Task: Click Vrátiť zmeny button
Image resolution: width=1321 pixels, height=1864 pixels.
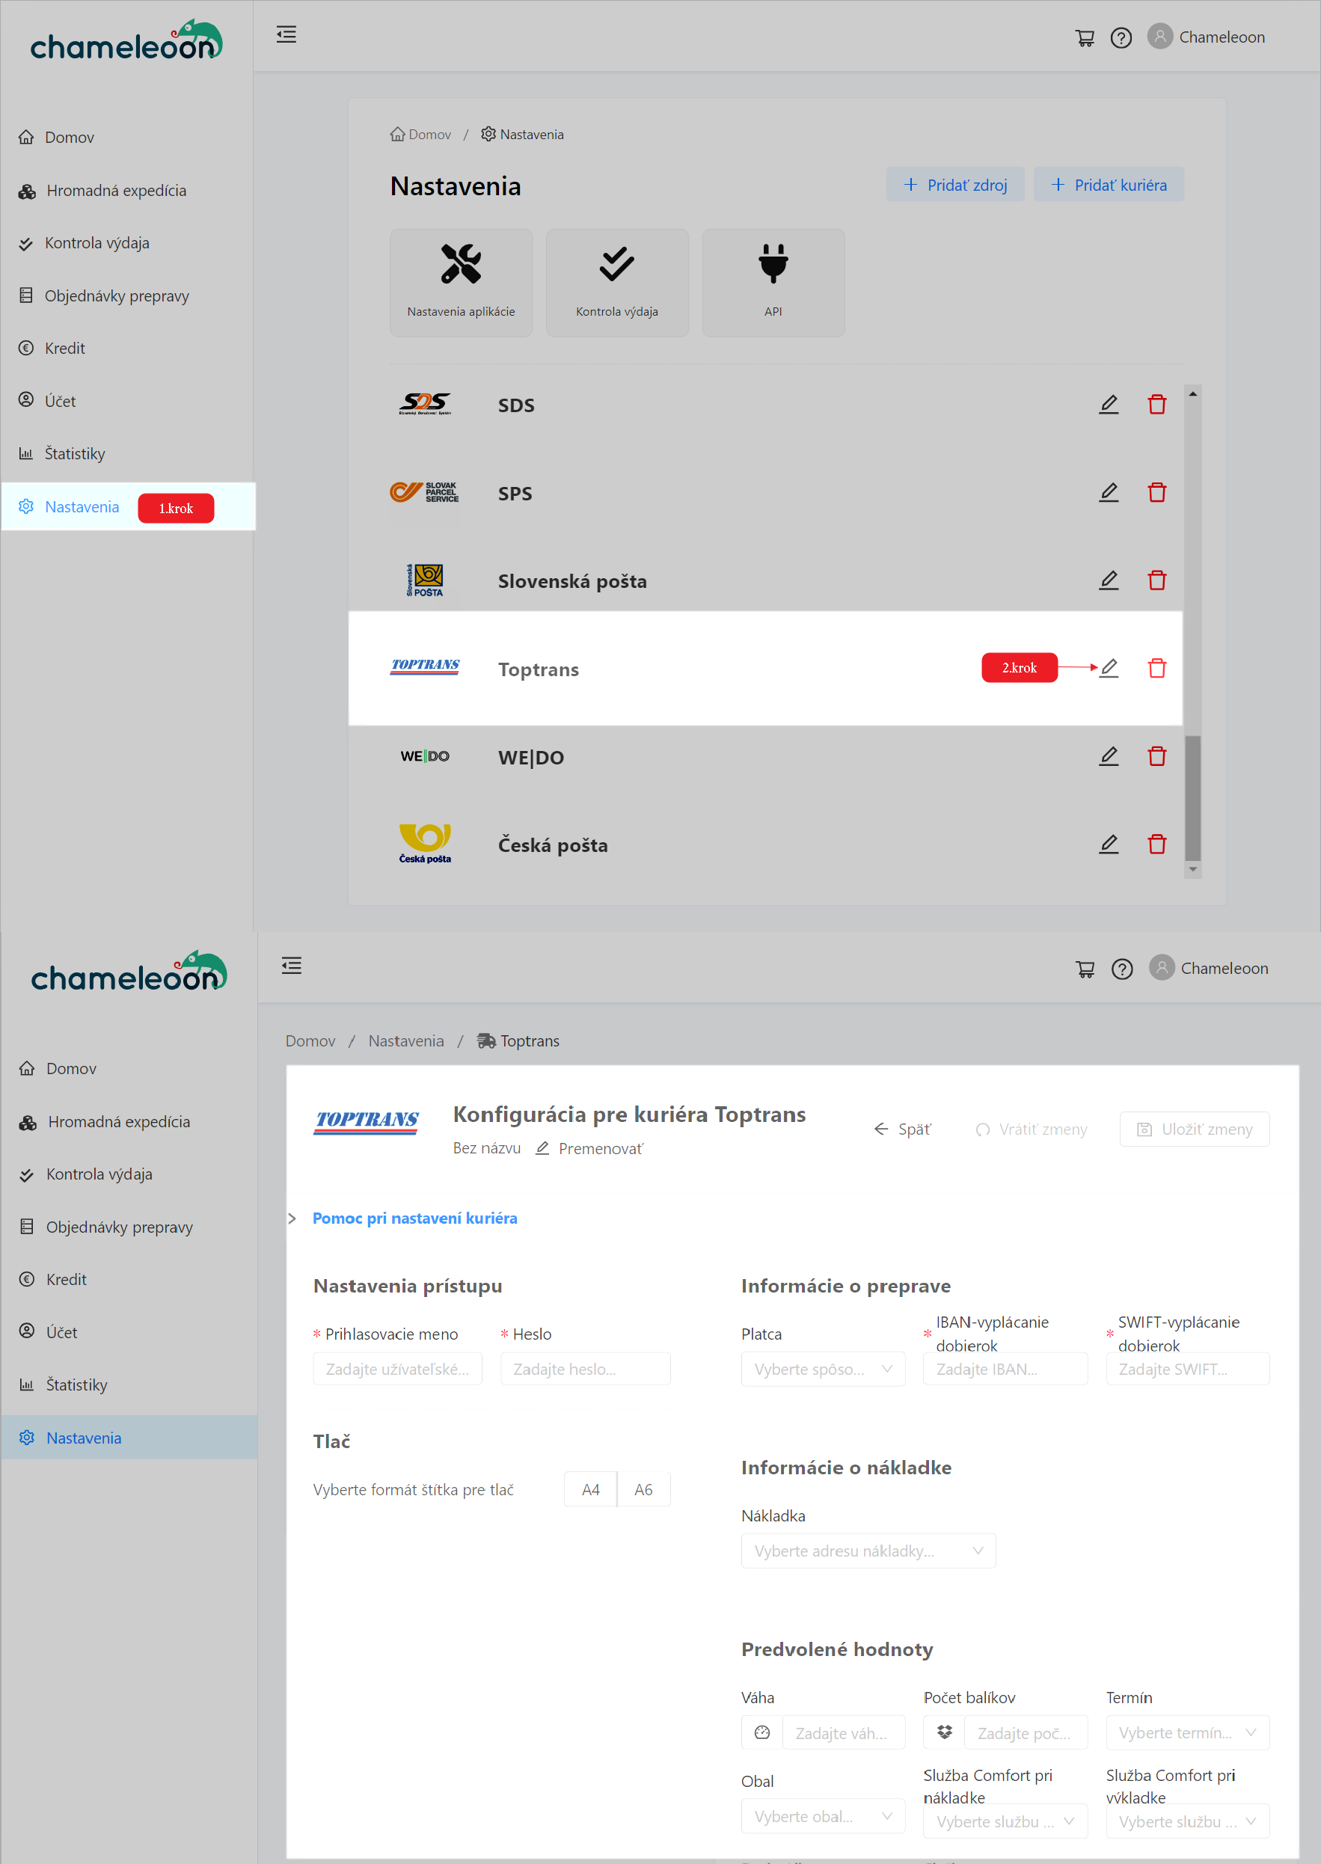Action: pos(1032,1129)
